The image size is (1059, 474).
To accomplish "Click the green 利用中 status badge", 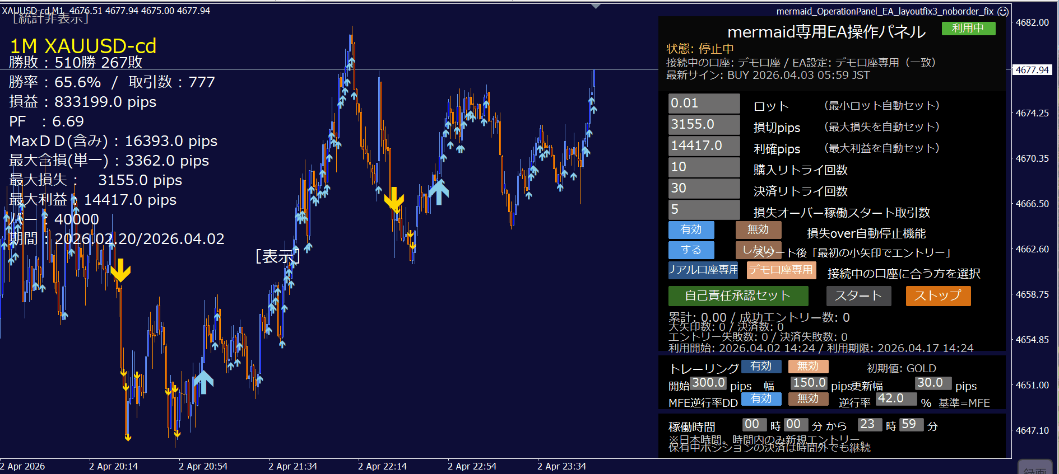I will (968, 28).
